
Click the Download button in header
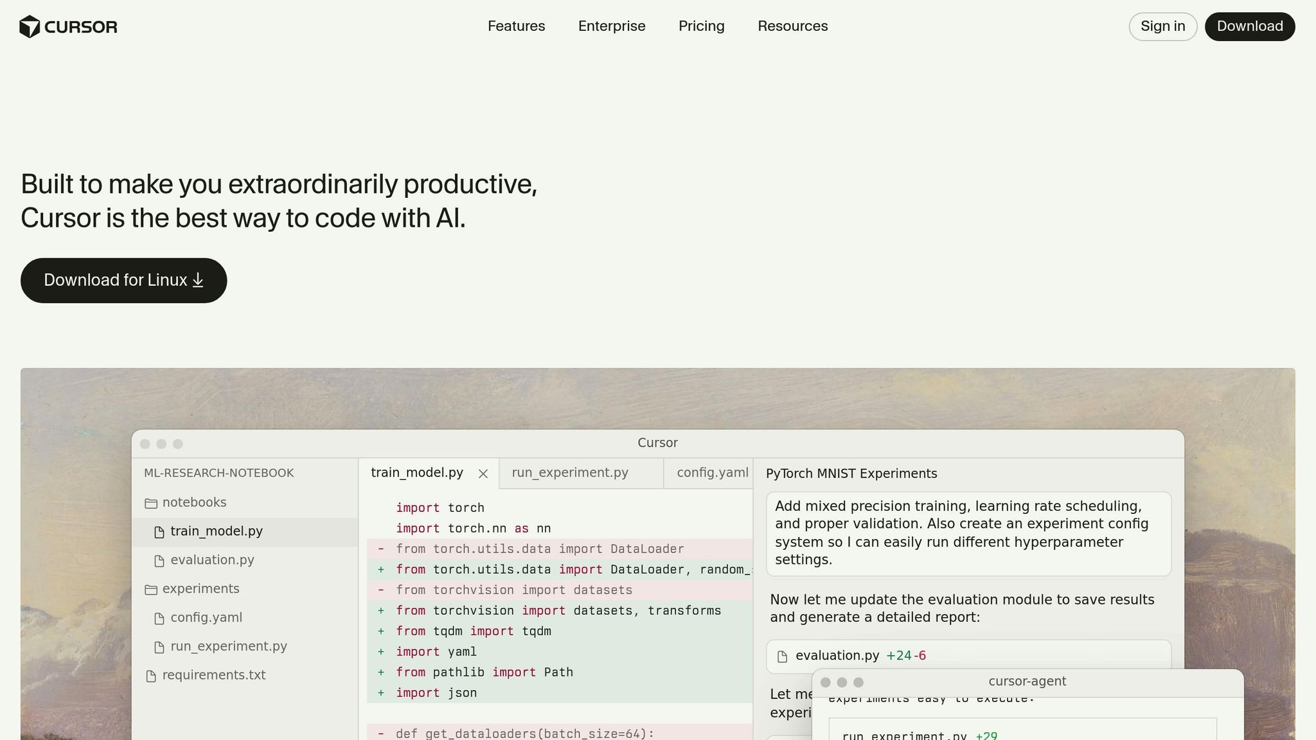(1249, 26)
